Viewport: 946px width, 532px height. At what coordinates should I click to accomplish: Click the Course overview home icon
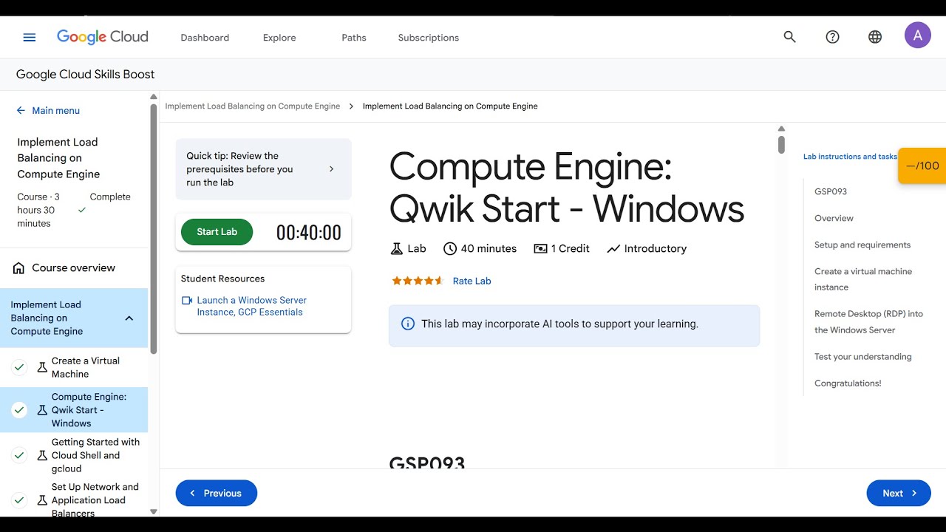19,268
